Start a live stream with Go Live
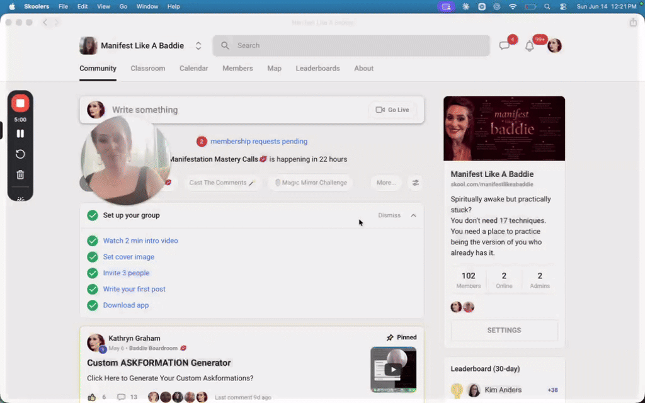This screenshot has height=403, width=645. pyautogui.click(x=392, y=110)
